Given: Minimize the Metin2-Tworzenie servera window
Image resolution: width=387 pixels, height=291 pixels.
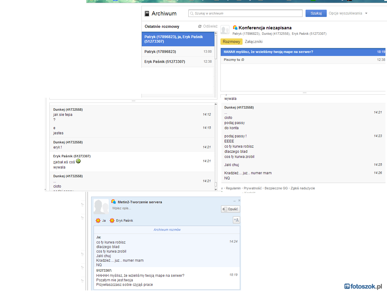Looking at the screenshot, I should (x=234, y=201).
